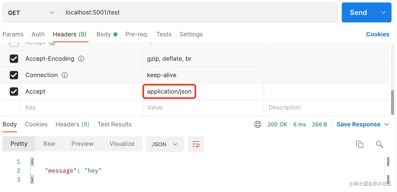The height and width of the screenshot is (192, 397).
Task: Toggle the response line-wrap icon
Action: (x=196, y=144)
